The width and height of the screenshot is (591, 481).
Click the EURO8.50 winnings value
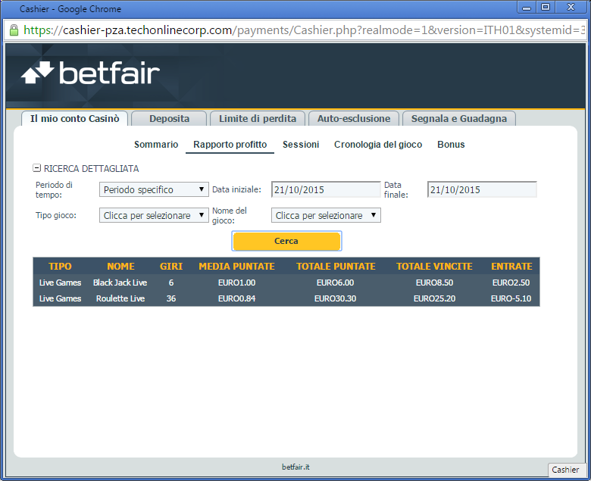(x=434, y=283)
